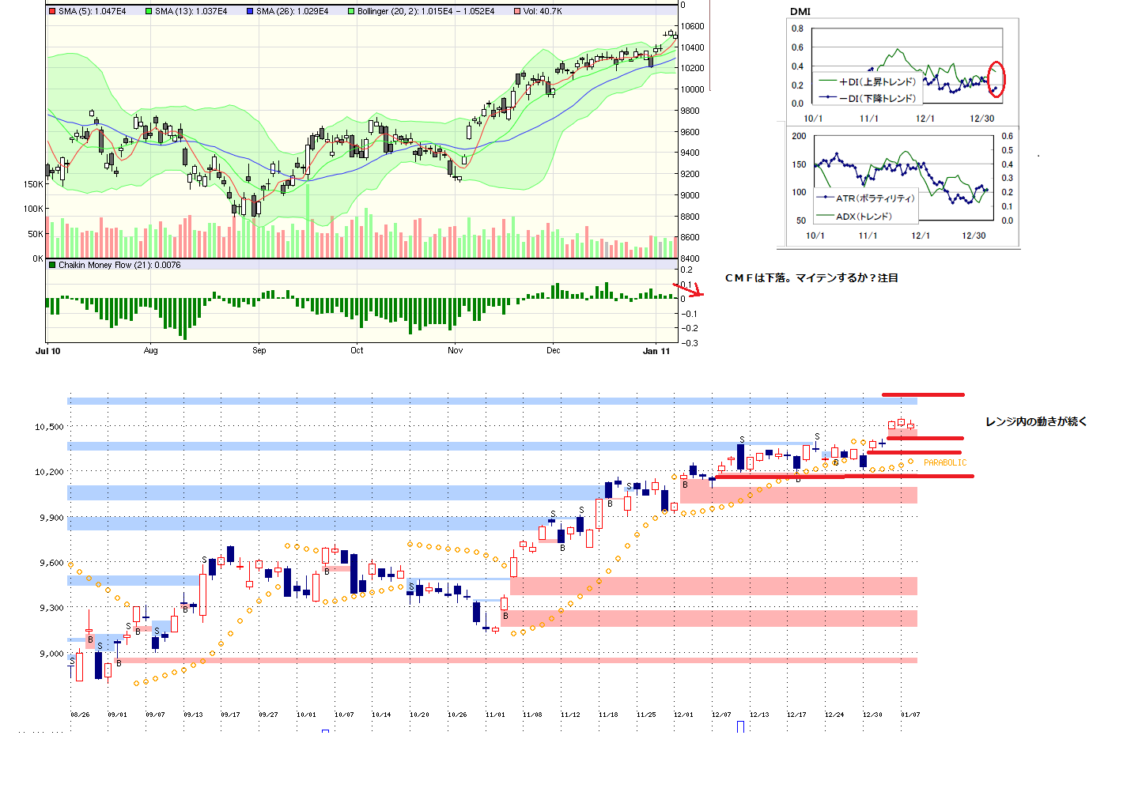Select the pink Vol legend swatch

[517, 12]
